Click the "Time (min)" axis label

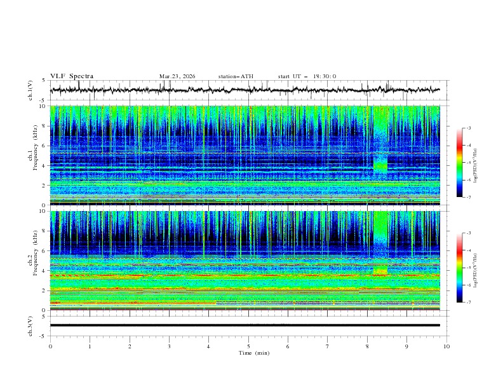254,353
